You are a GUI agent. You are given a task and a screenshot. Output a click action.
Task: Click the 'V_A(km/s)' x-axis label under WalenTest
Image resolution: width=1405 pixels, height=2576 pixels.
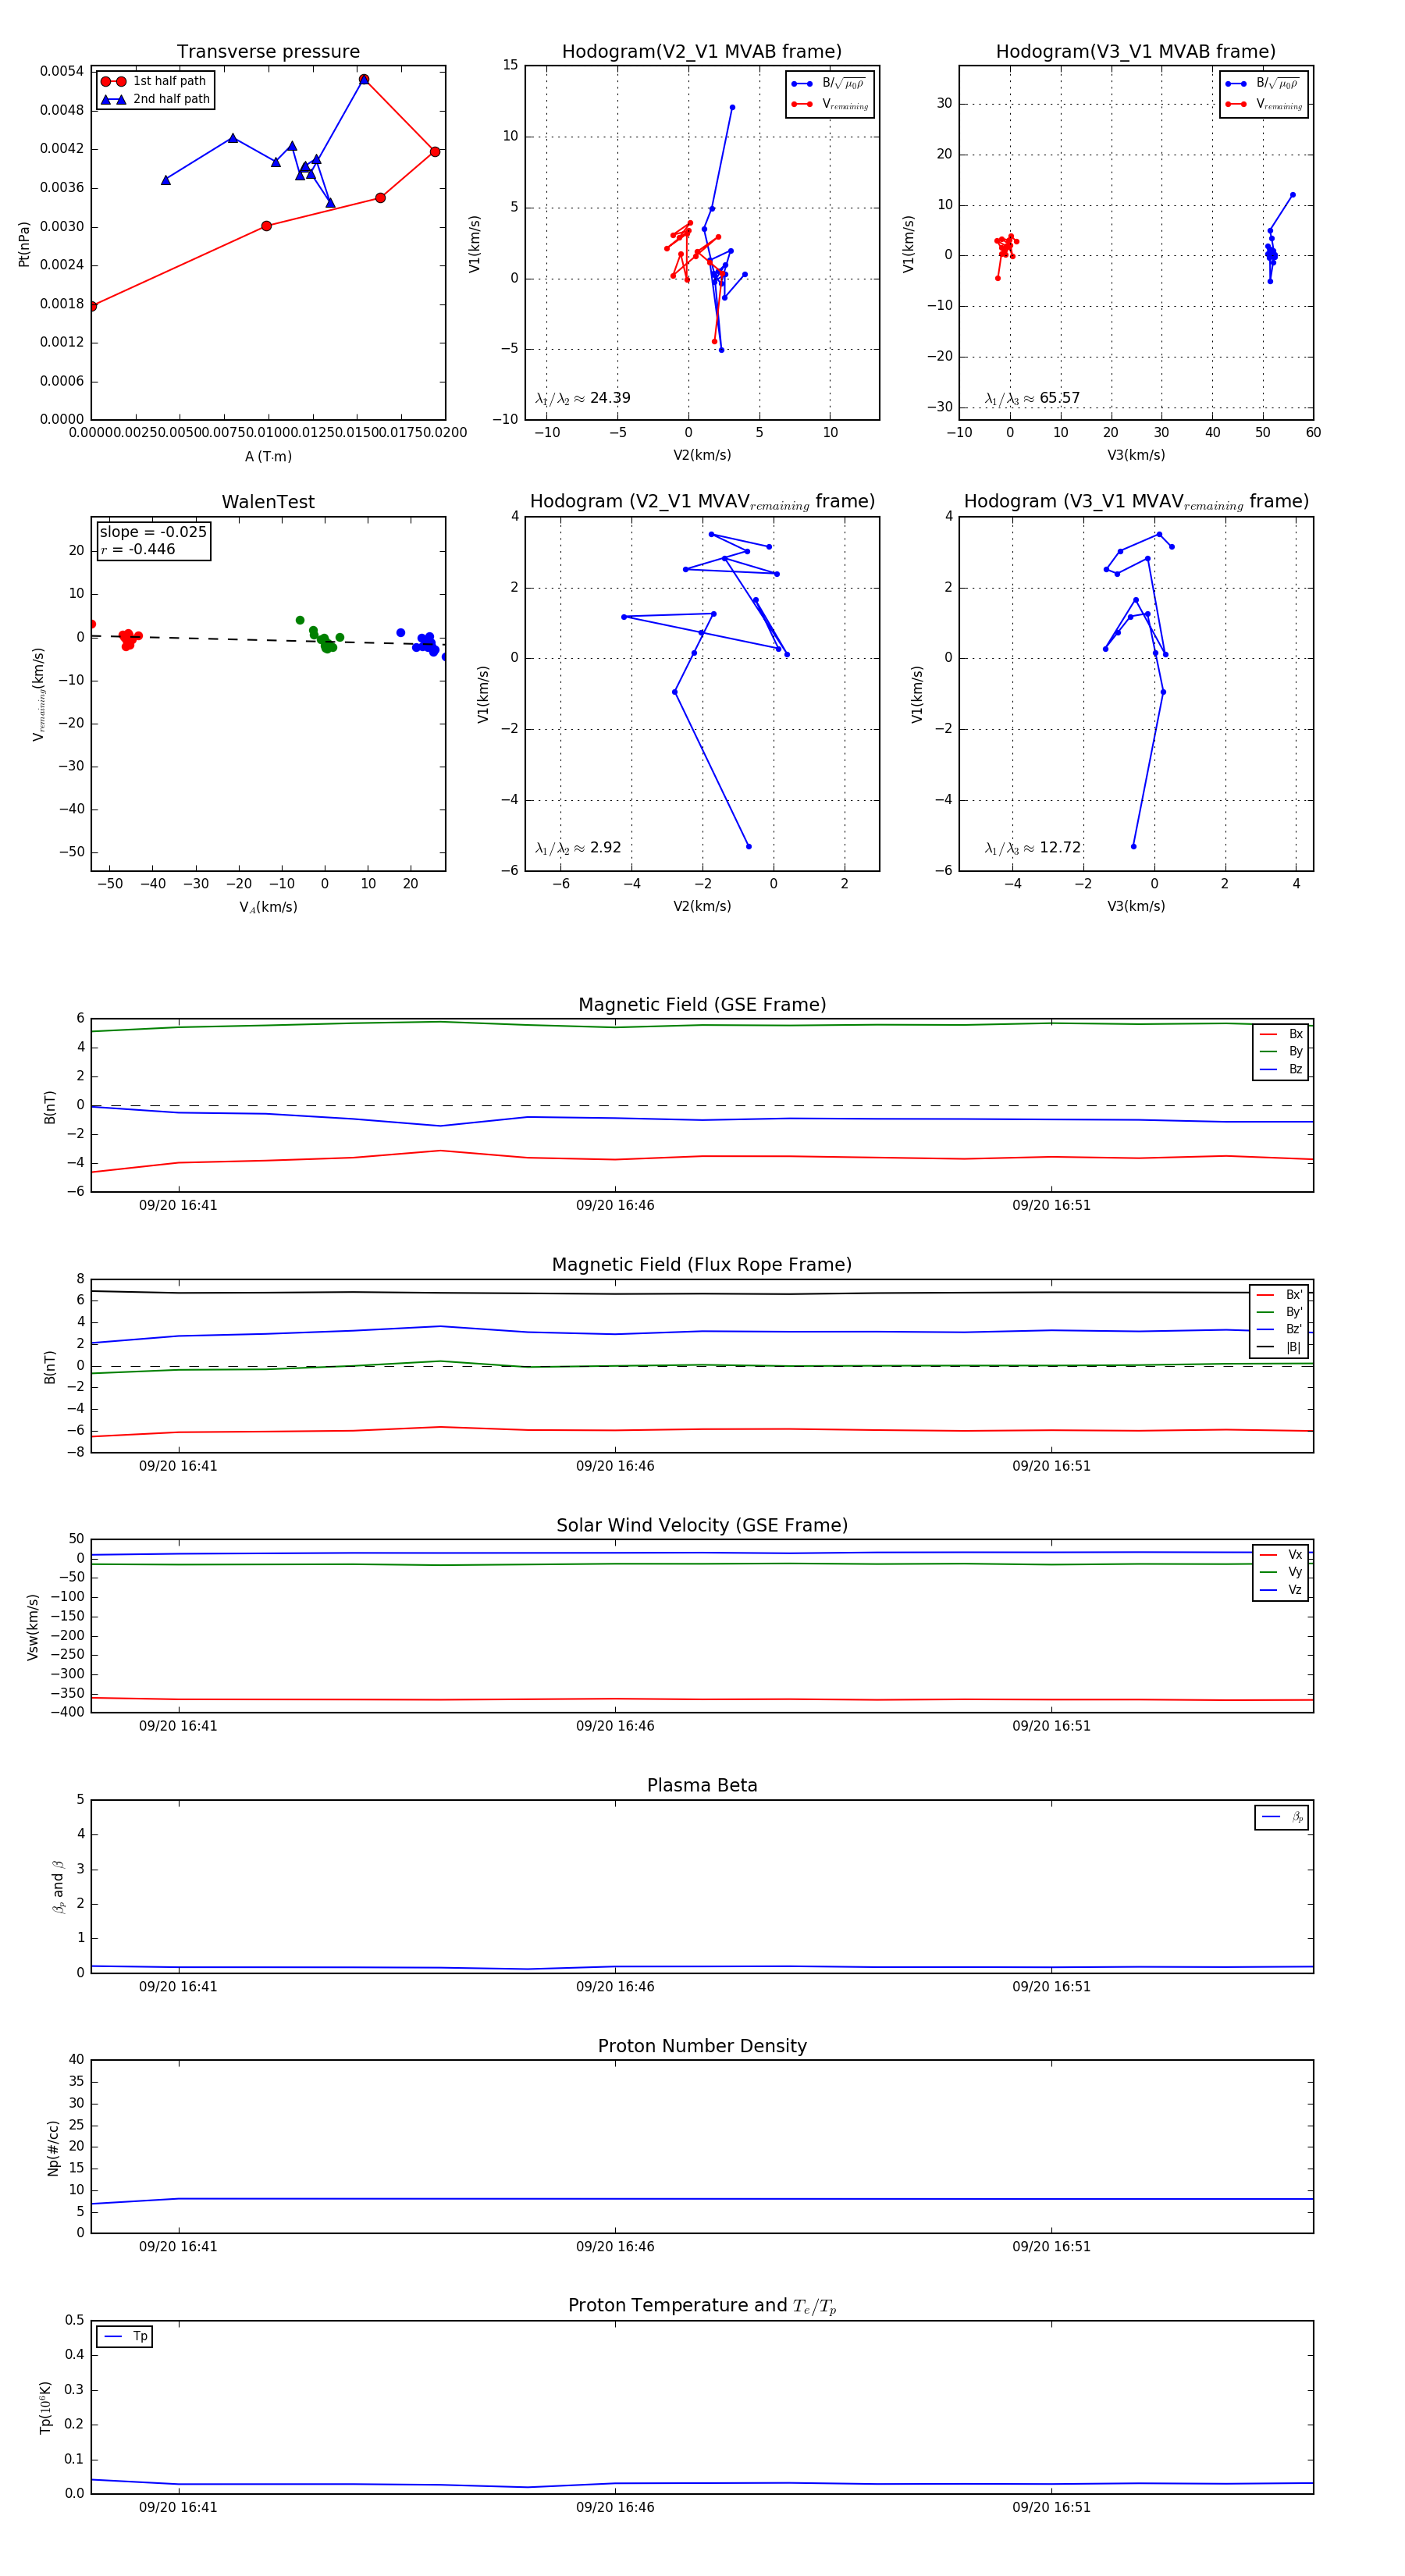[268, 907]
